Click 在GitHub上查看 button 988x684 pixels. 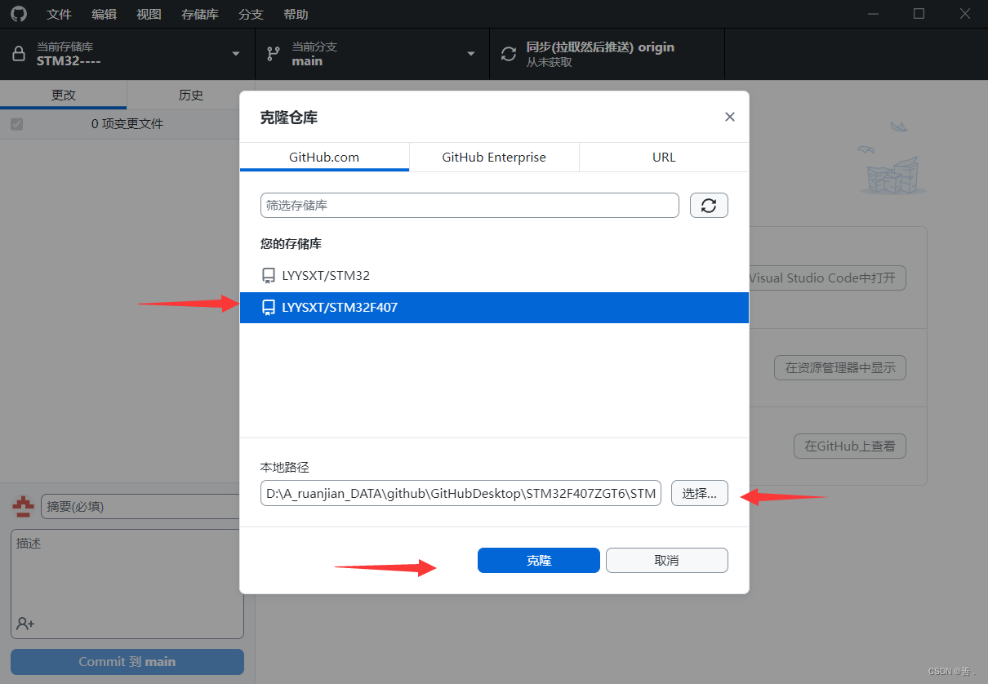(x=850, y=446)
